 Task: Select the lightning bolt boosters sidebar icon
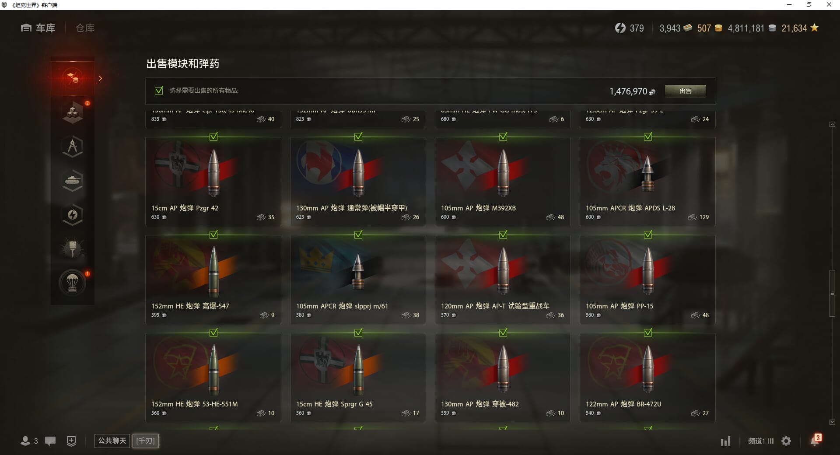[73, 215]
